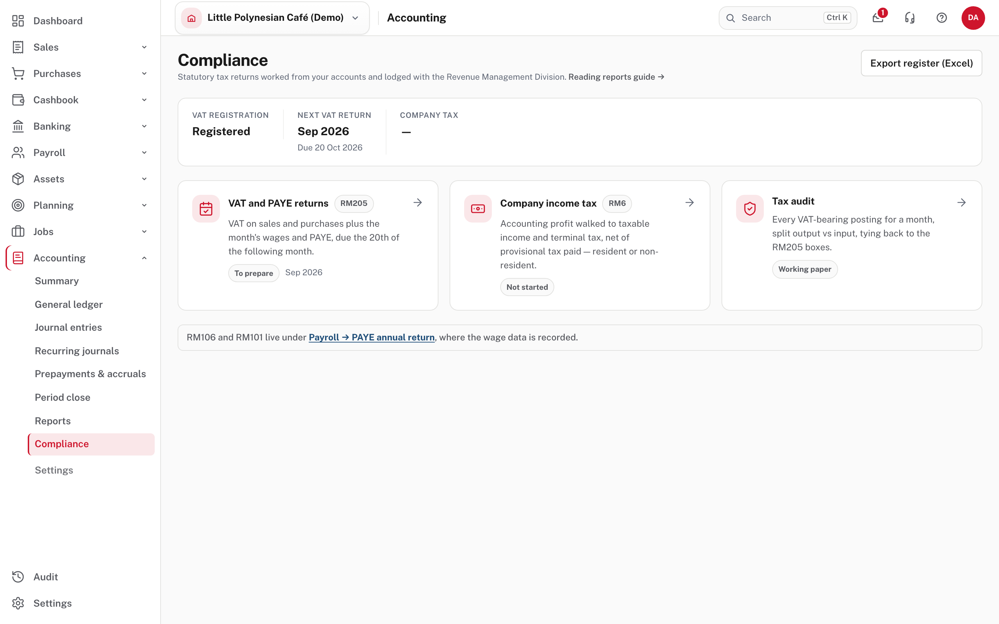Expand the Banking menu chevron
The image size is (999, 624).
pos(144,126)
